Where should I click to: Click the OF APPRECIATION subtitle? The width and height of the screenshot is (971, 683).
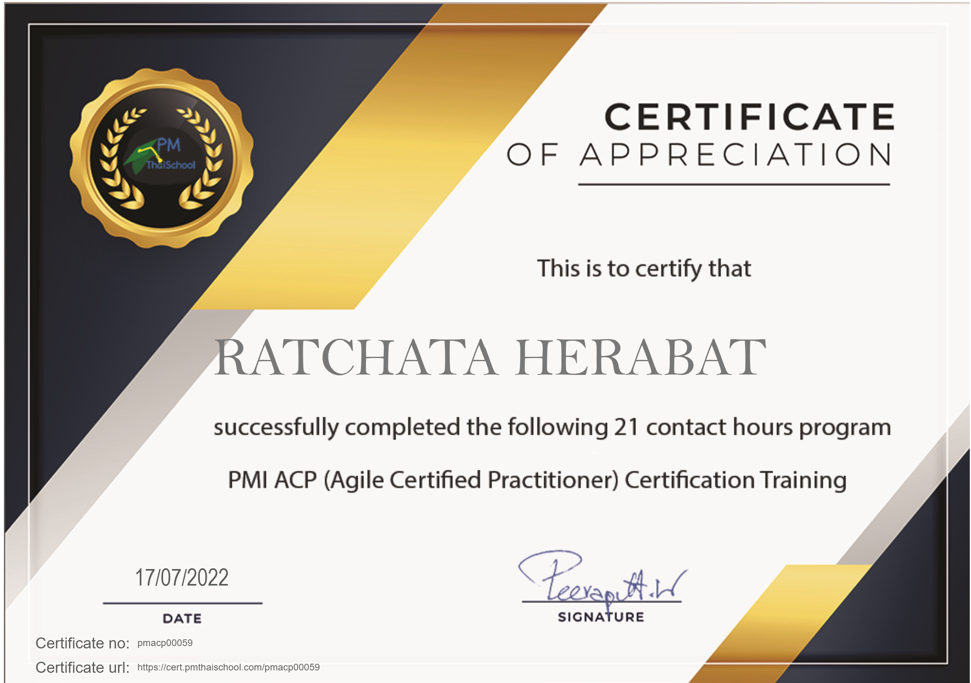click(699, 154)
